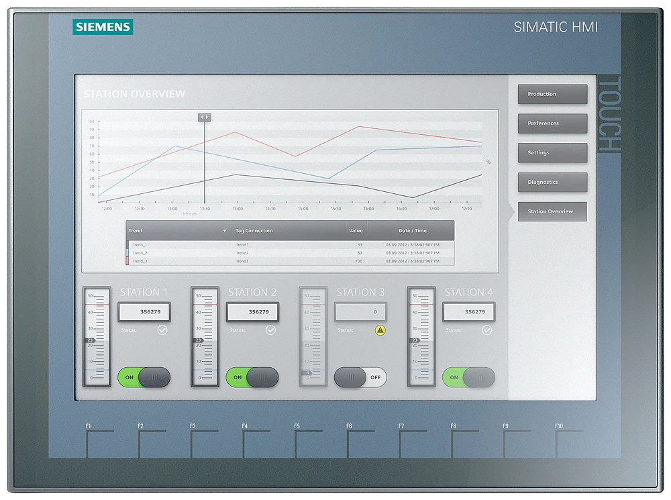Click Station 4 status checkmark icon
Image resolution: width=671 pixels, height=500 pixels.
pyautogui.click(x=487, y=330)
